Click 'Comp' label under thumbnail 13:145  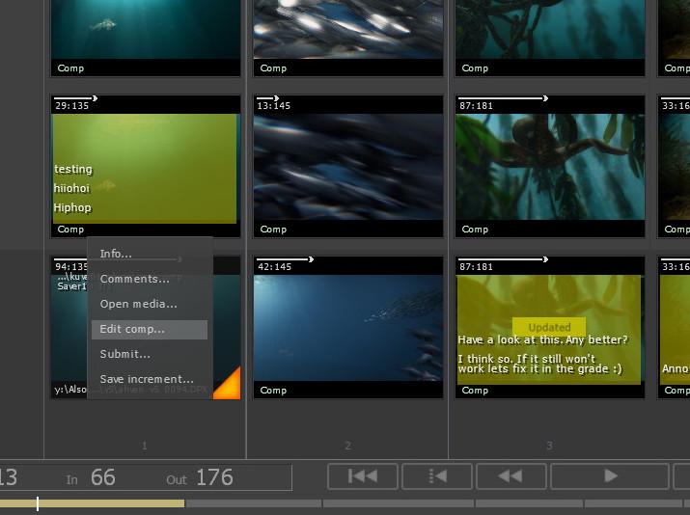pyautogui.click(x=273, y=230)
